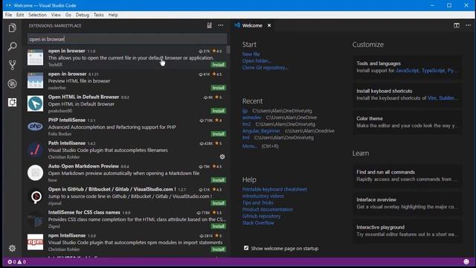The height and width of the screenshot is (268, 476).
Task: Open the Tasks menu
Action: point(99,15)
